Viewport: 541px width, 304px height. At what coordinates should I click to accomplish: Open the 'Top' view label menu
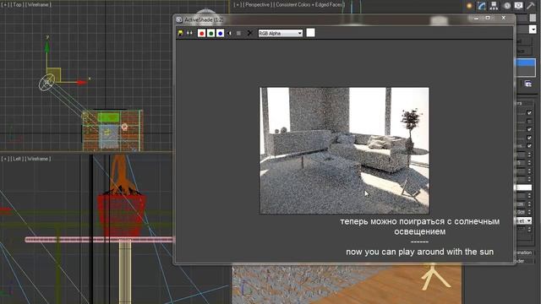(x=17, y=5)
